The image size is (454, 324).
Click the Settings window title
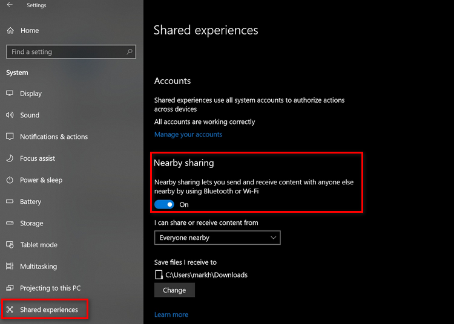tap(36, 5)
